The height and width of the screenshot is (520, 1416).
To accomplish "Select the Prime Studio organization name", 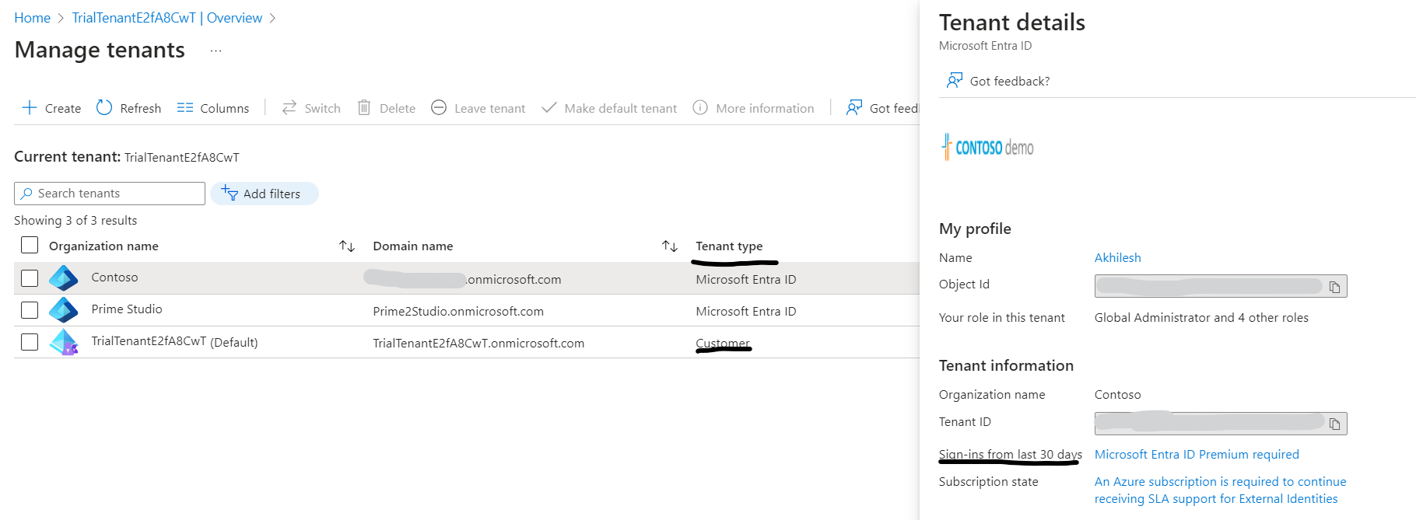I will pos(127,309).
